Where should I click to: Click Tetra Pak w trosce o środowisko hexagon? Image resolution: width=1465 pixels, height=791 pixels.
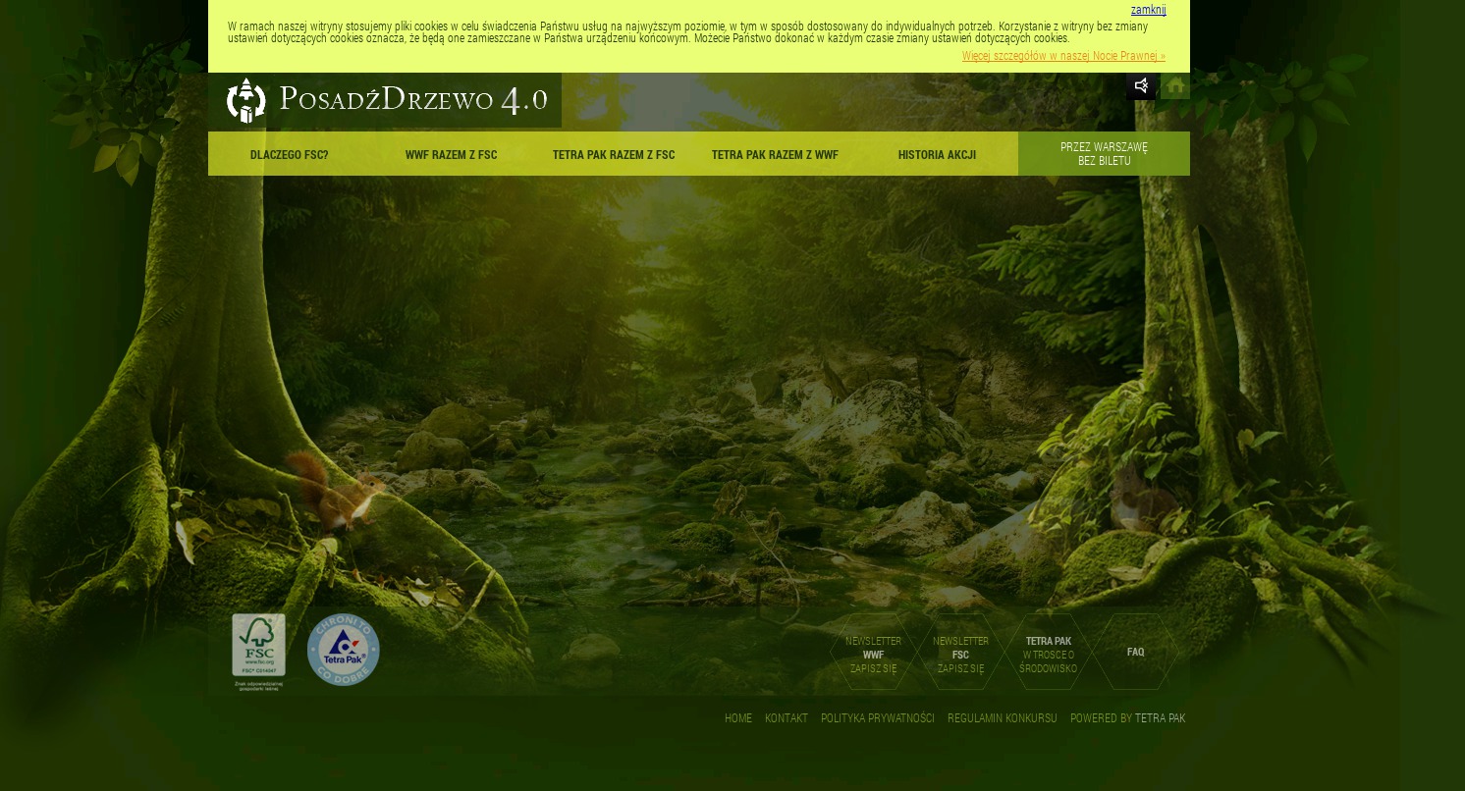click(x=1048, y=654)
